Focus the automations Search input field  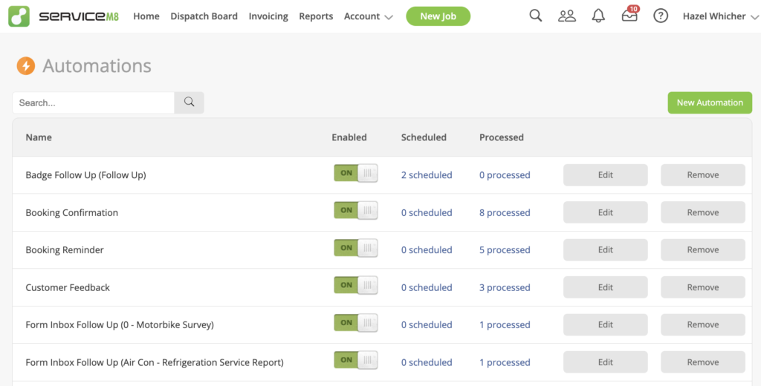93,102
